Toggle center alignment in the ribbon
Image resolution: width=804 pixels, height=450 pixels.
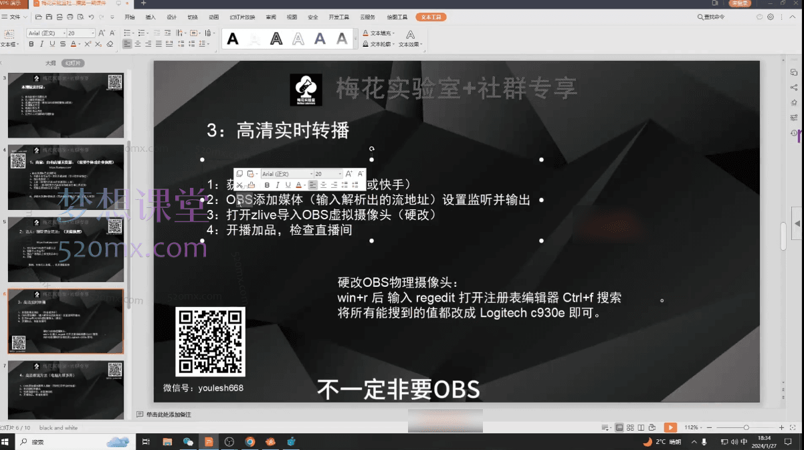[138, 44]
